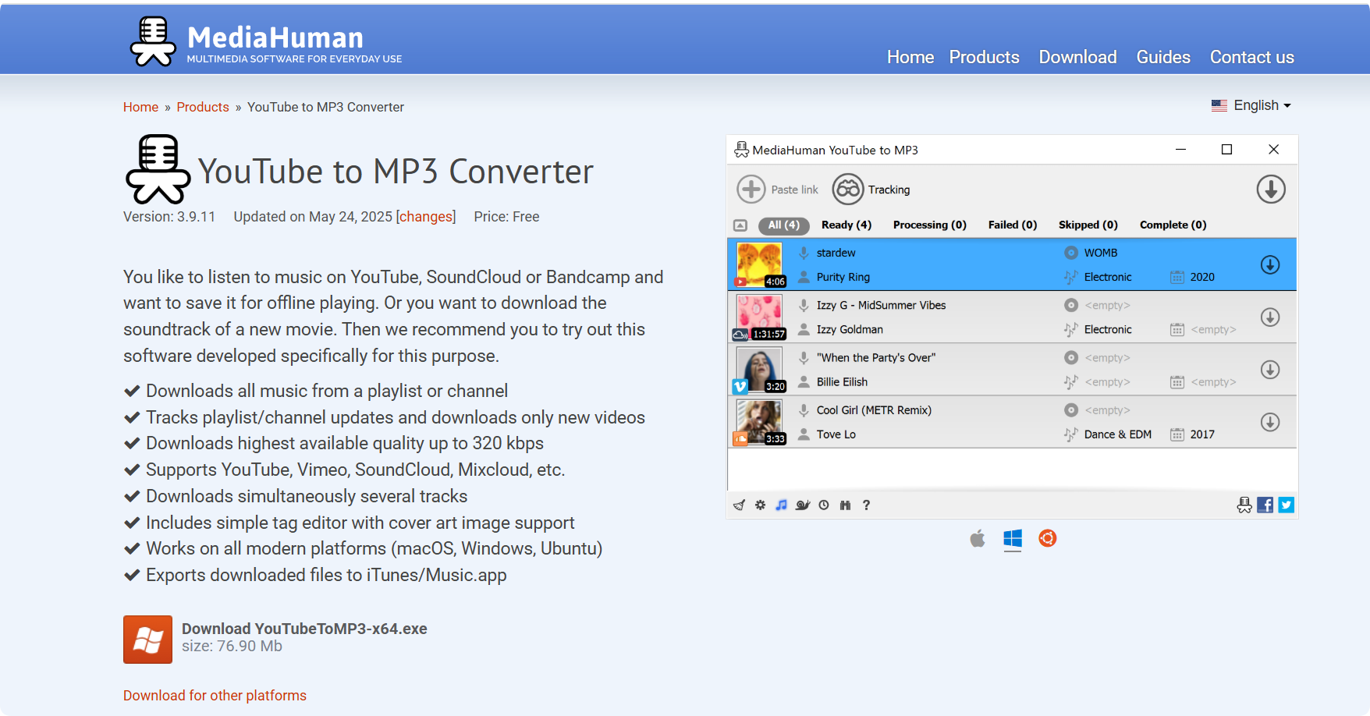Click the binoculars icon in the bottom toolbar
The width and height of the screenshot is (1370, 716).
pyautogui.click(x=845, y=505)
